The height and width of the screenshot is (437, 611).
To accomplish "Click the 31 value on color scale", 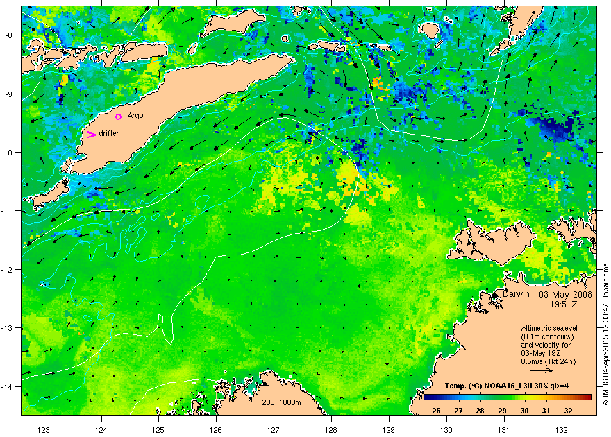I will [546, 411].
